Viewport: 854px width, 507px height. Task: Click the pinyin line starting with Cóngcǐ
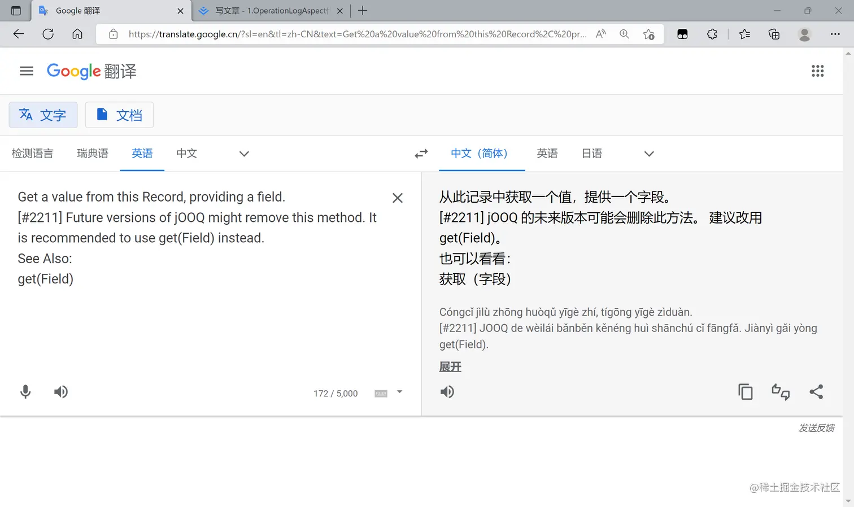pyautogui.click(x=565, y=312)
